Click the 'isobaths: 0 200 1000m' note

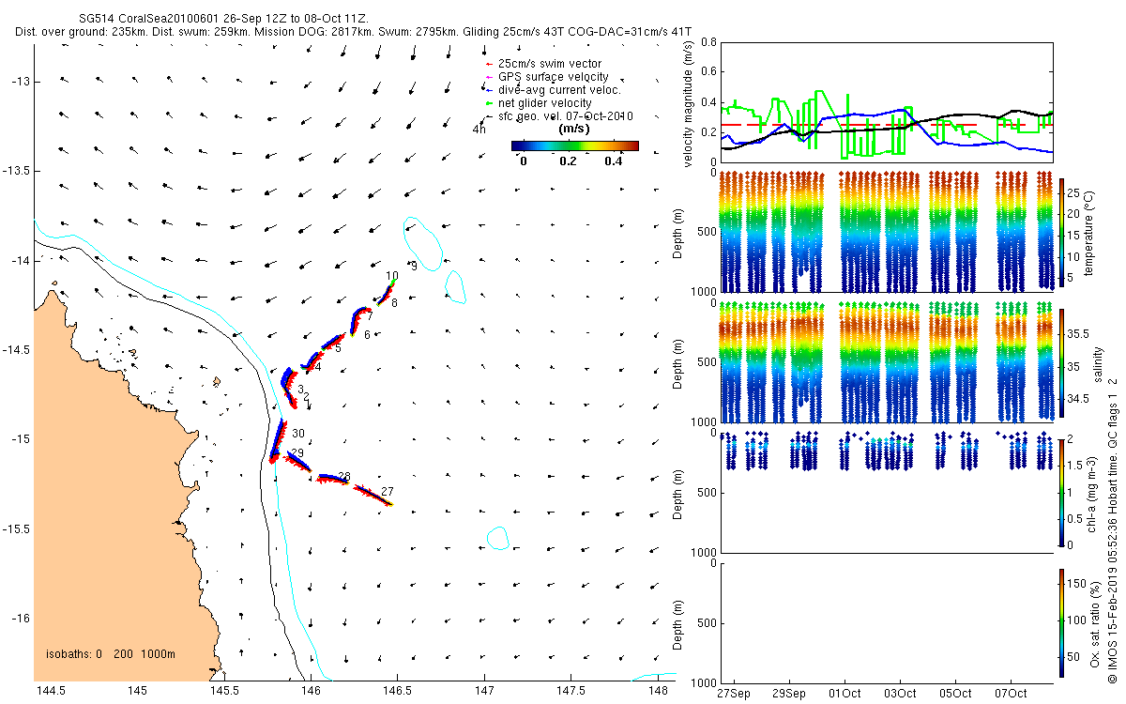[x=111, y=654]
